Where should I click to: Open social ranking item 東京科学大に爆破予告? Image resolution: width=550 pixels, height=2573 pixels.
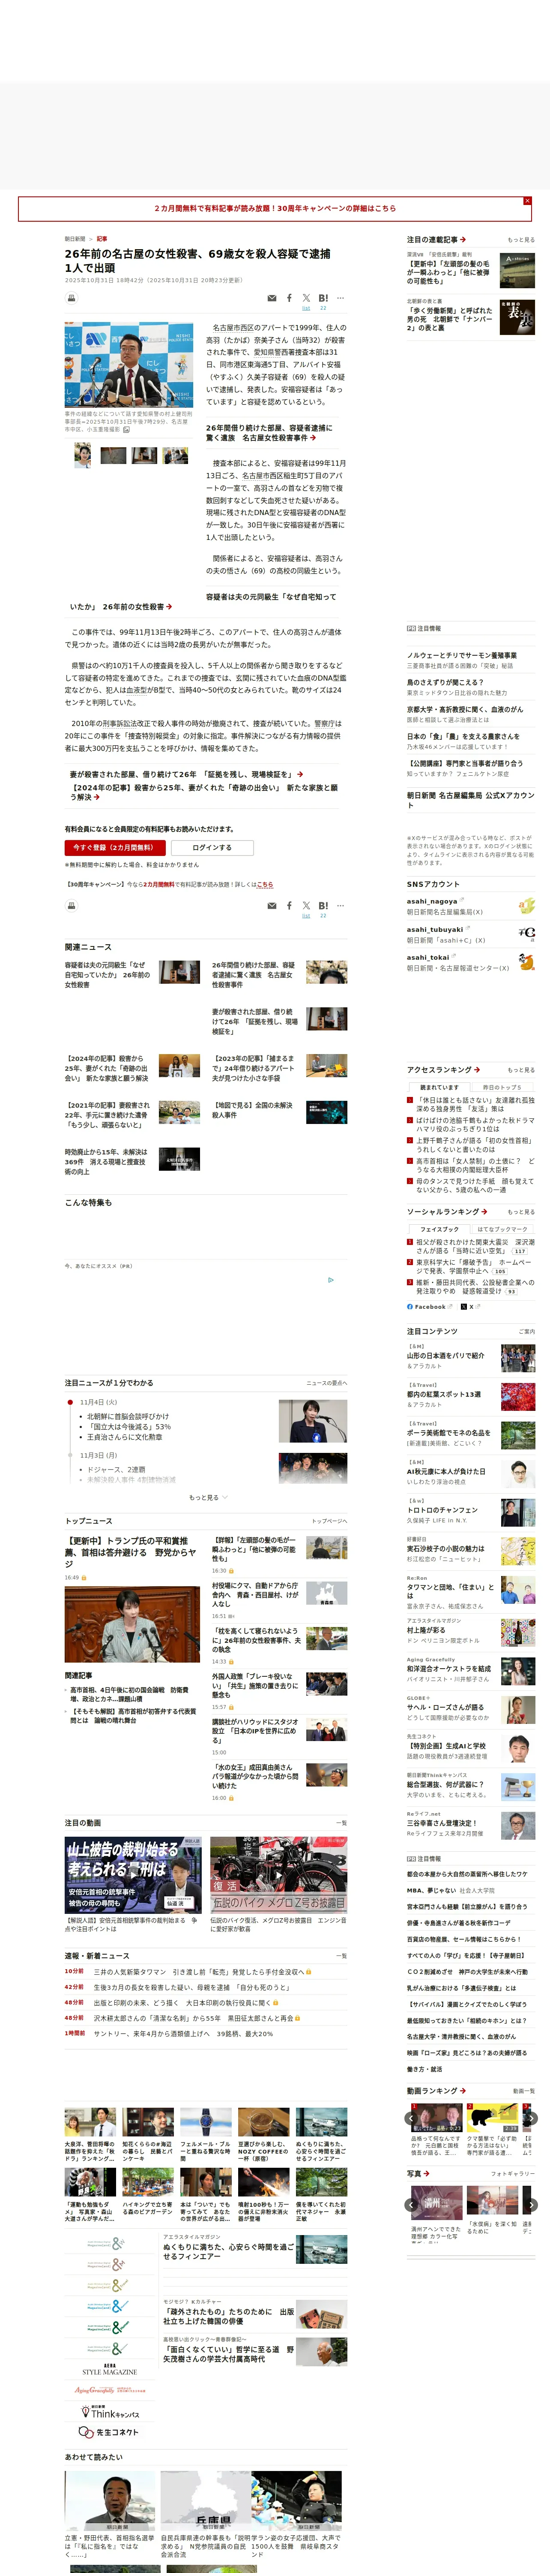(475, 1266)
